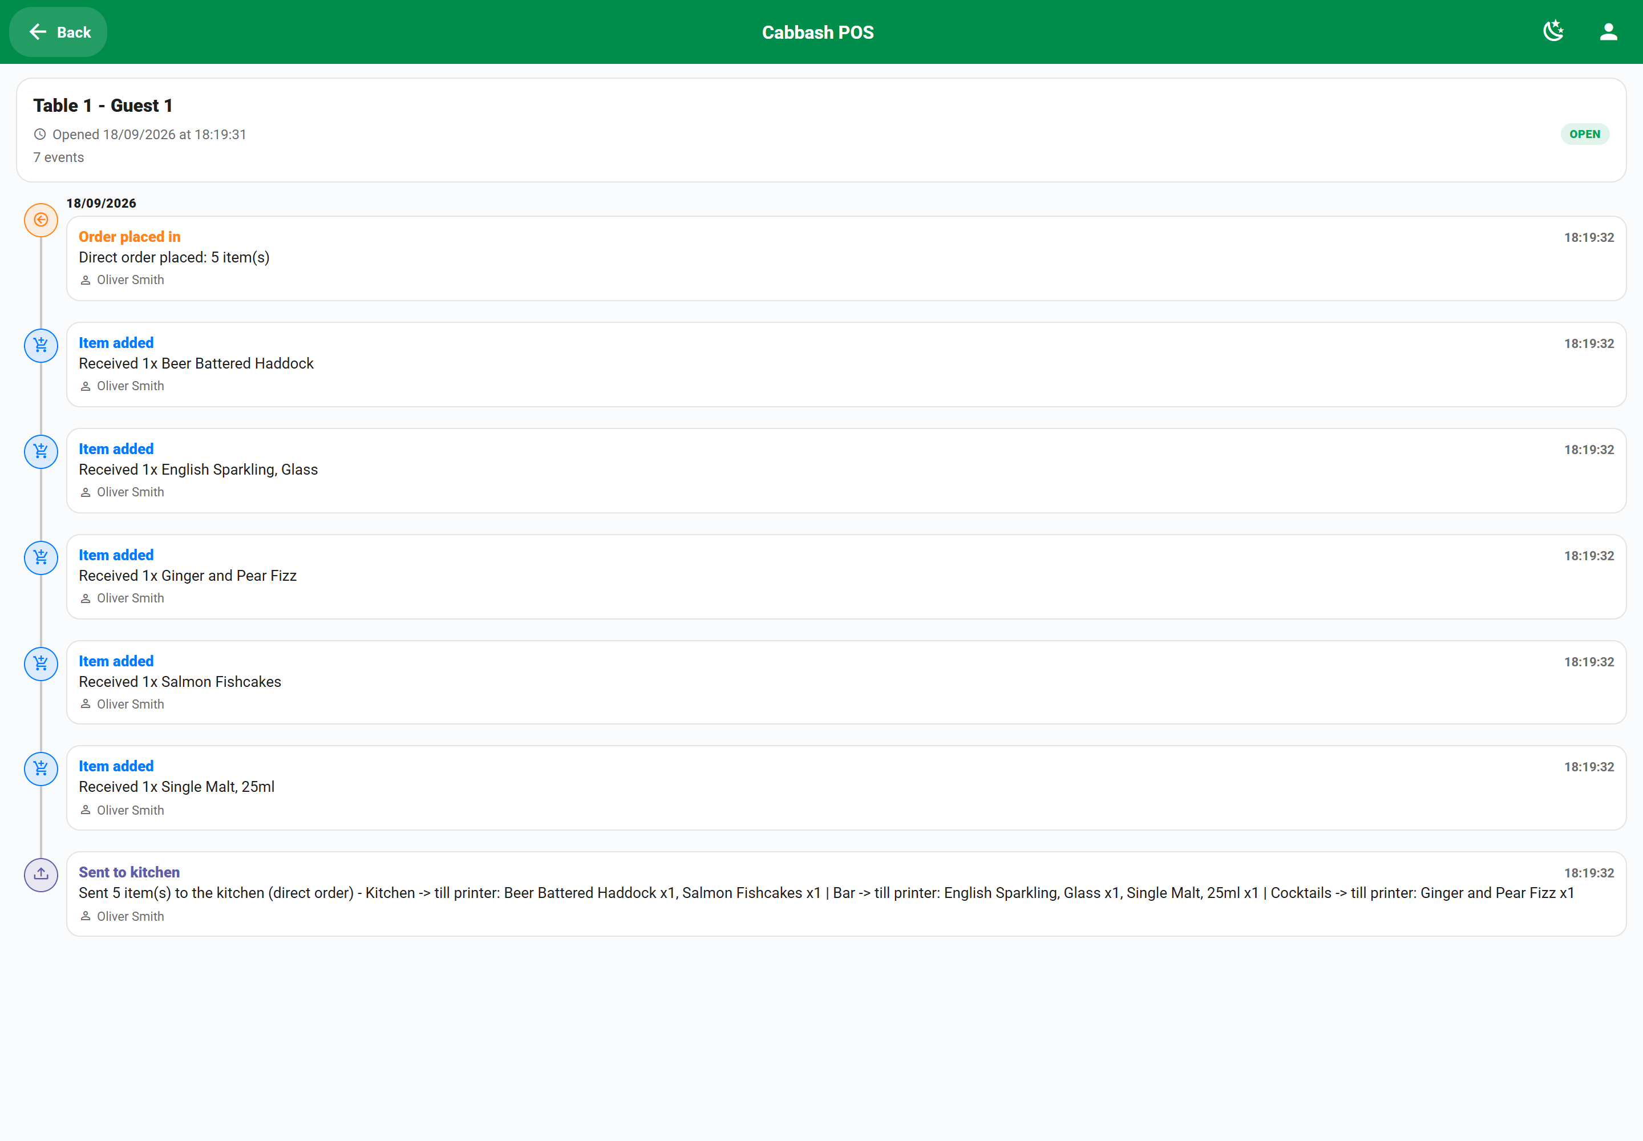
Task: Click Received 1x English Sparkling, Glass text
Action: click(198, 470)
